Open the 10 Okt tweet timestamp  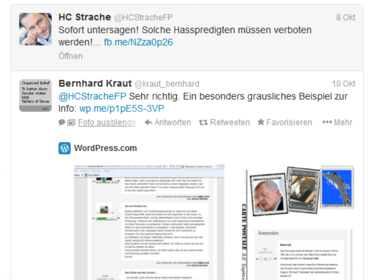[x=343, y=84]
